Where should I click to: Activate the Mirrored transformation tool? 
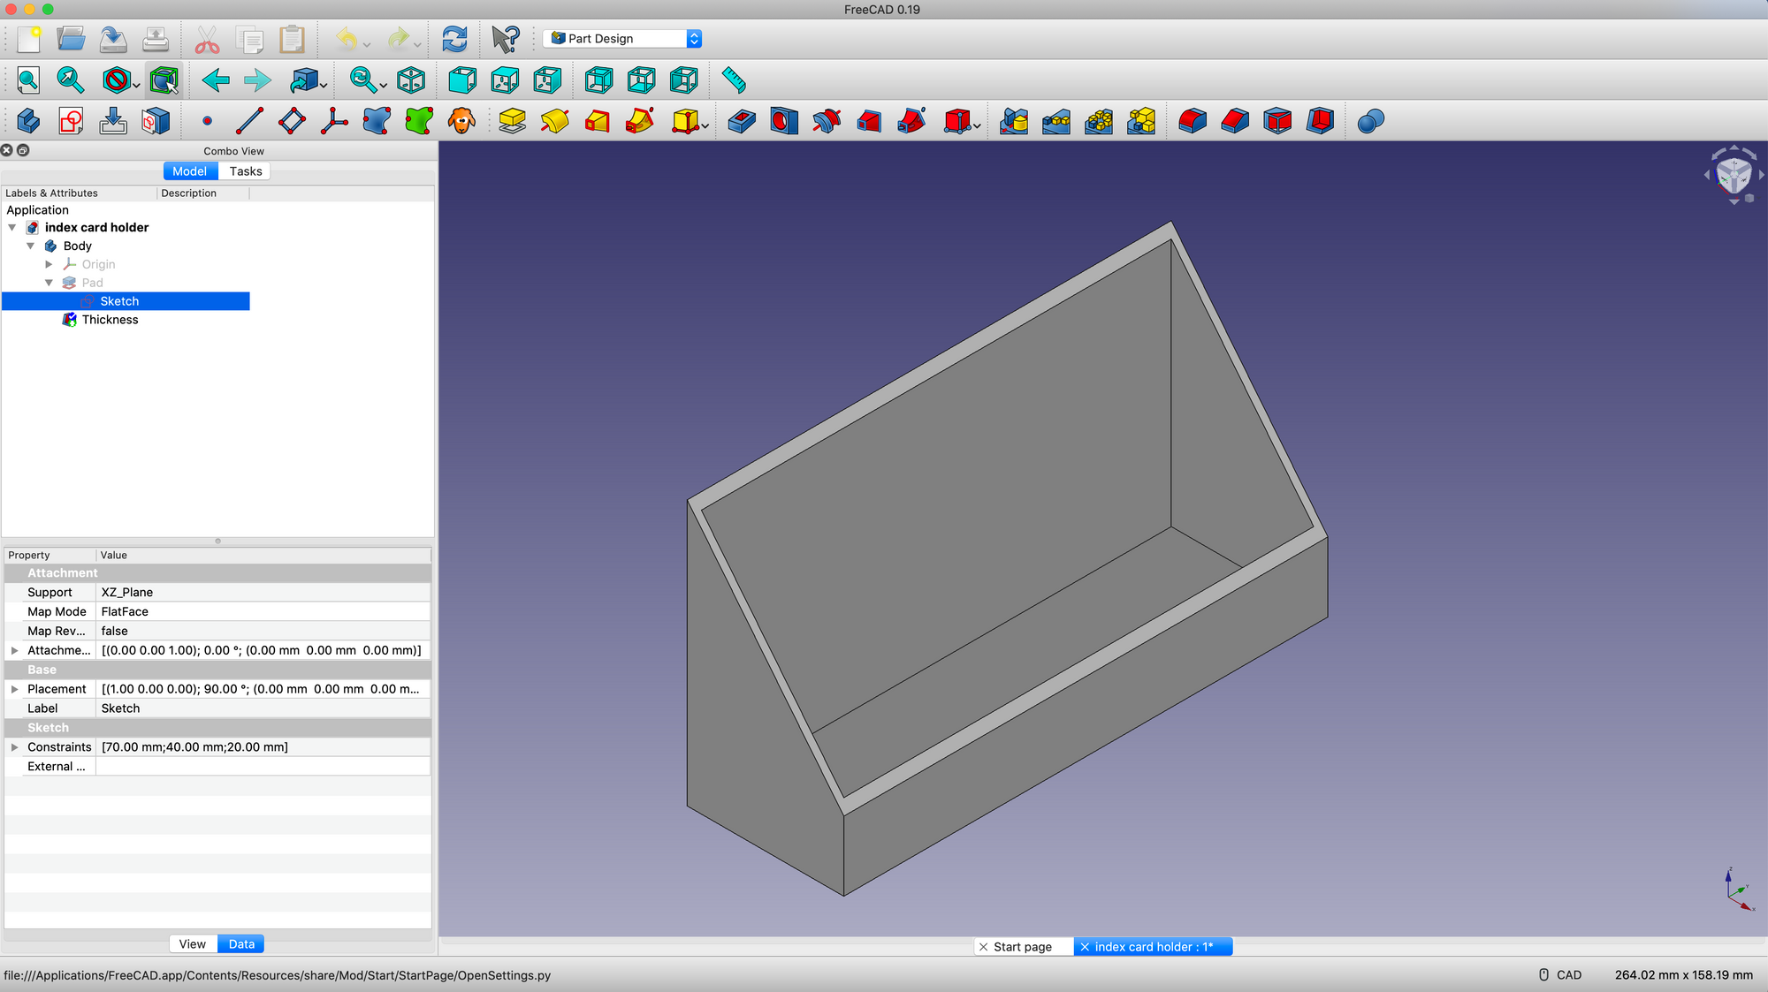[x=1015, y=121]
